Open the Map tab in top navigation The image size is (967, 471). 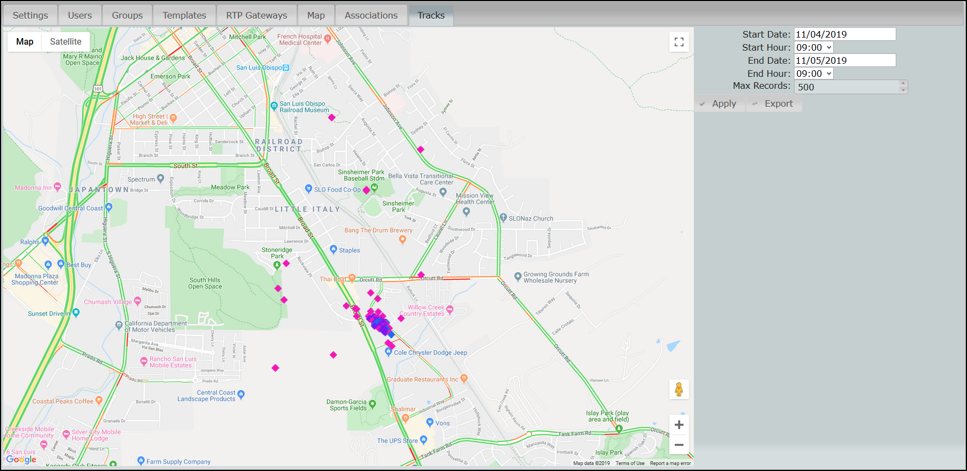(x=316, y=15)
